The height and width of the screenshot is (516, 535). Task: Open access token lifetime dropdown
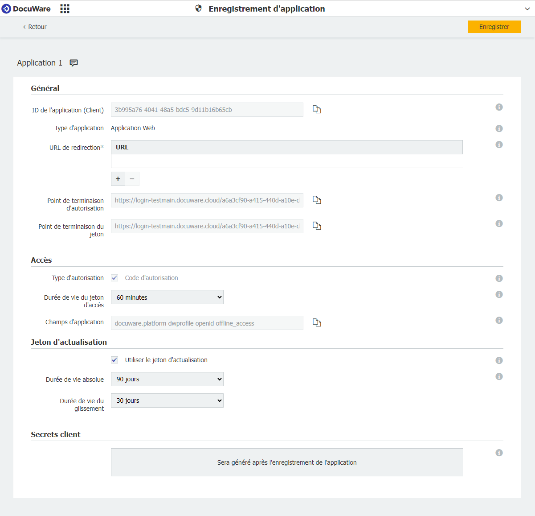coord(167,297)
